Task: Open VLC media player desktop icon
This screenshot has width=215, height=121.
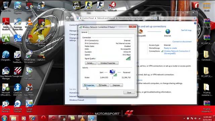Action: pos(29,24)
